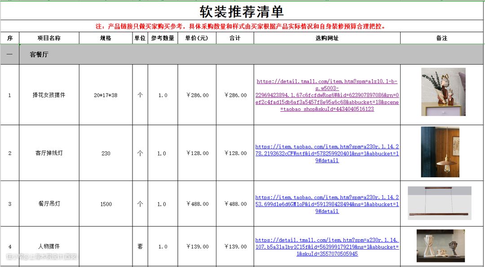
Task: Open the Tmall link for 捧花女孩摆件
Action: 327,95
